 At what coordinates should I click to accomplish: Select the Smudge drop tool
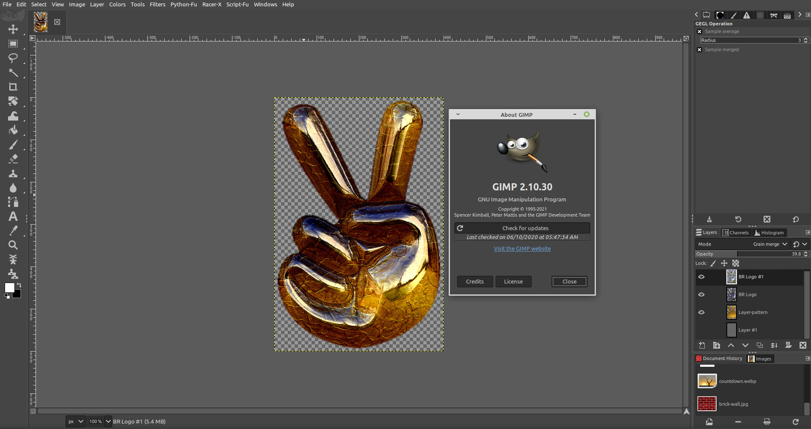pyautogui.click(x=13, y=188)
